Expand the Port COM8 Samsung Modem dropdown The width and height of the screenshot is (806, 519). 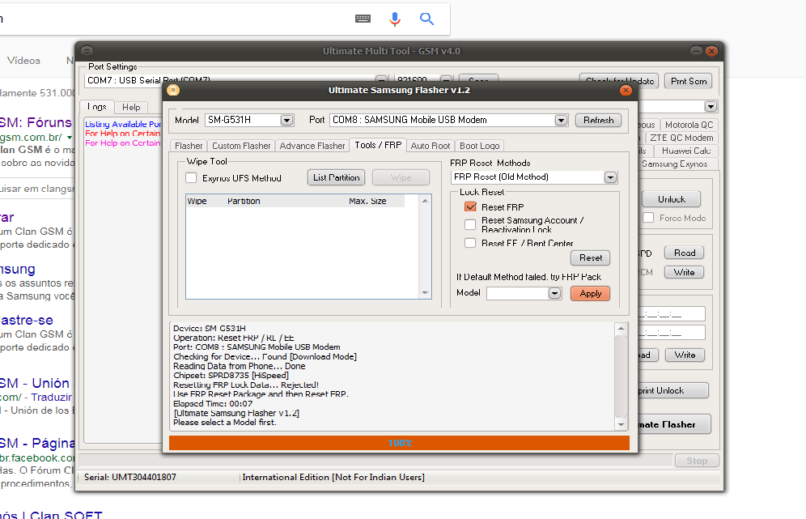coord(561,121)
